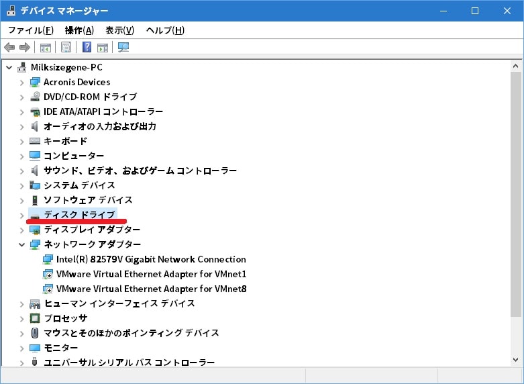
Task: Expand the キーボード node
Action: tap(21, 142)
